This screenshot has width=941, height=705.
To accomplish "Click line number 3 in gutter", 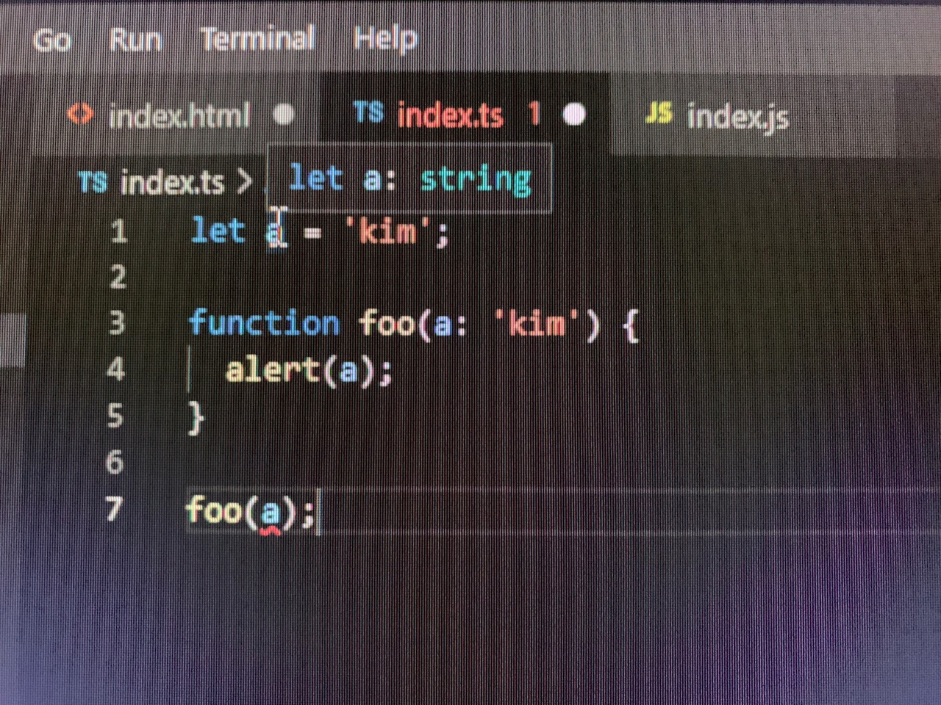I will point(117,323).
